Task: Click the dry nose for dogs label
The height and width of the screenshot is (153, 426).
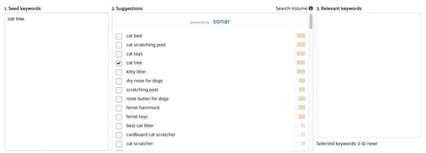Action: tap(144, 81)
